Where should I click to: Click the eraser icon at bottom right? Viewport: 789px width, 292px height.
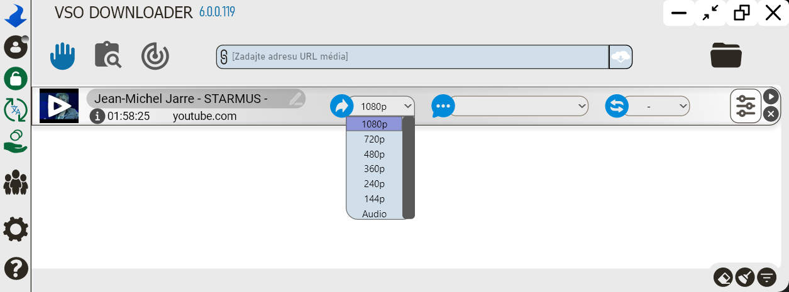pyautogui.click(x=724, y=276)
